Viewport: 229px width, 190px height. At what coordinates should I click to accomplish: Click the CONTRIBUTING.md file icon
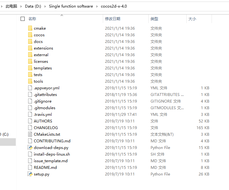(30, 141)
